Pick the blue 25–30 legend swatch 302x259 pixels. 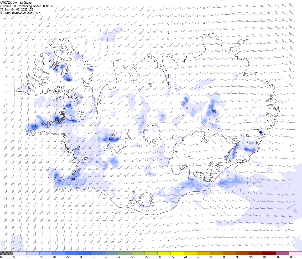[72, 253]
